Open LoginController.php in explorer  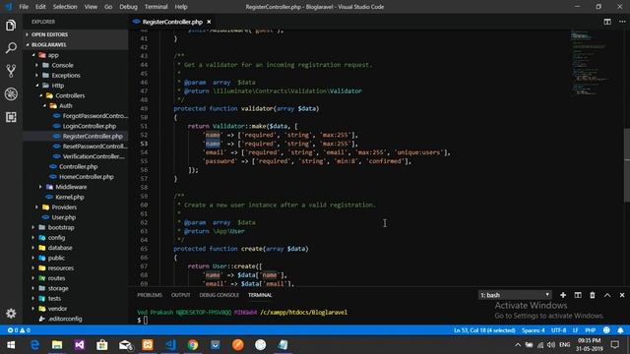click(90, 126)
